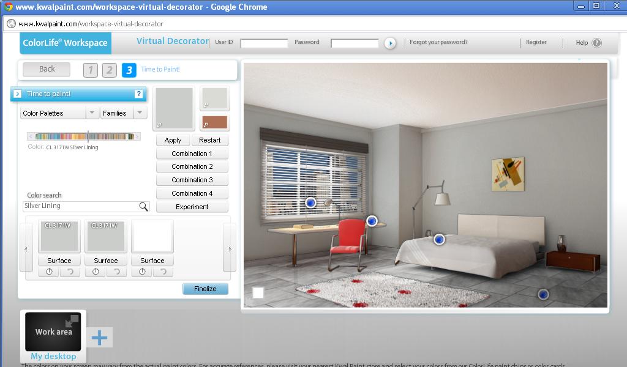Open the Help link
Screen dimensions: 627x367
pyautogui.click(x=582, y=43)
